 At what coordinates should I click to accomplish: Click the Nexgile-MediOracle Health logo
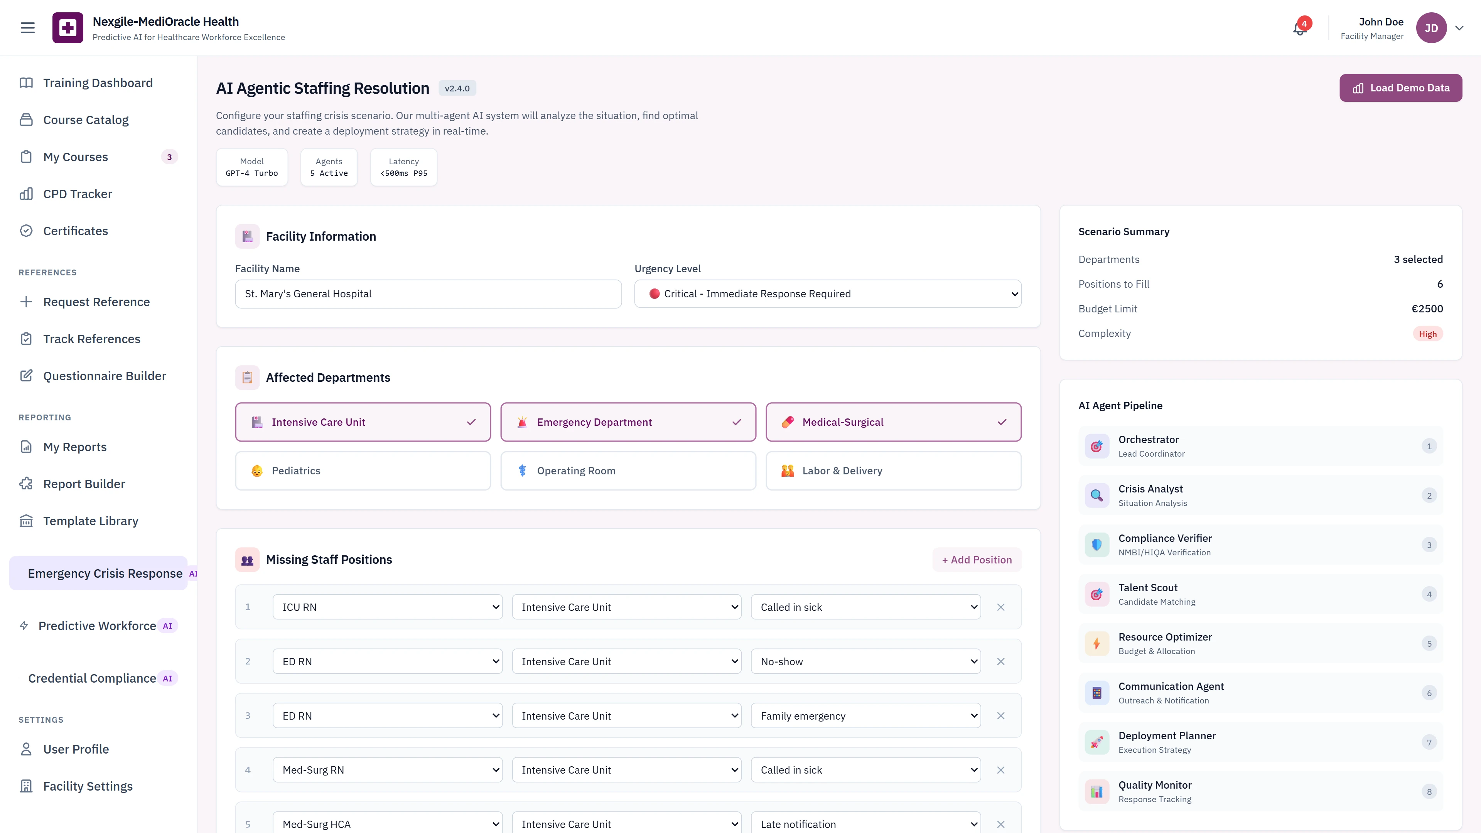pos(67,27)
